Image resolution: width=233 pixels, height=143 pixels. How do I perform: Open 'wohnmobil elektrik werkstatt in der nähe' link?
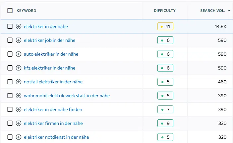click(x=67, y=96)
